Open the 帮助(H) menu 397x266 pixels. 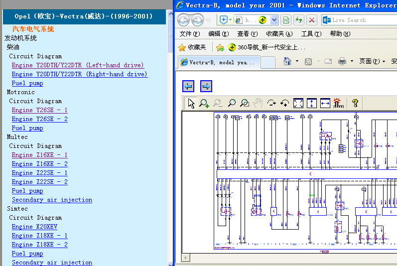point(340,34)
